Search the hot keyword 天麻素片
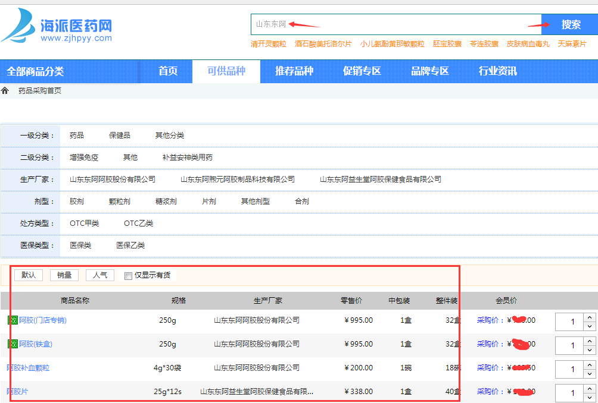This screenshot has width=598, height=403. 572,44
